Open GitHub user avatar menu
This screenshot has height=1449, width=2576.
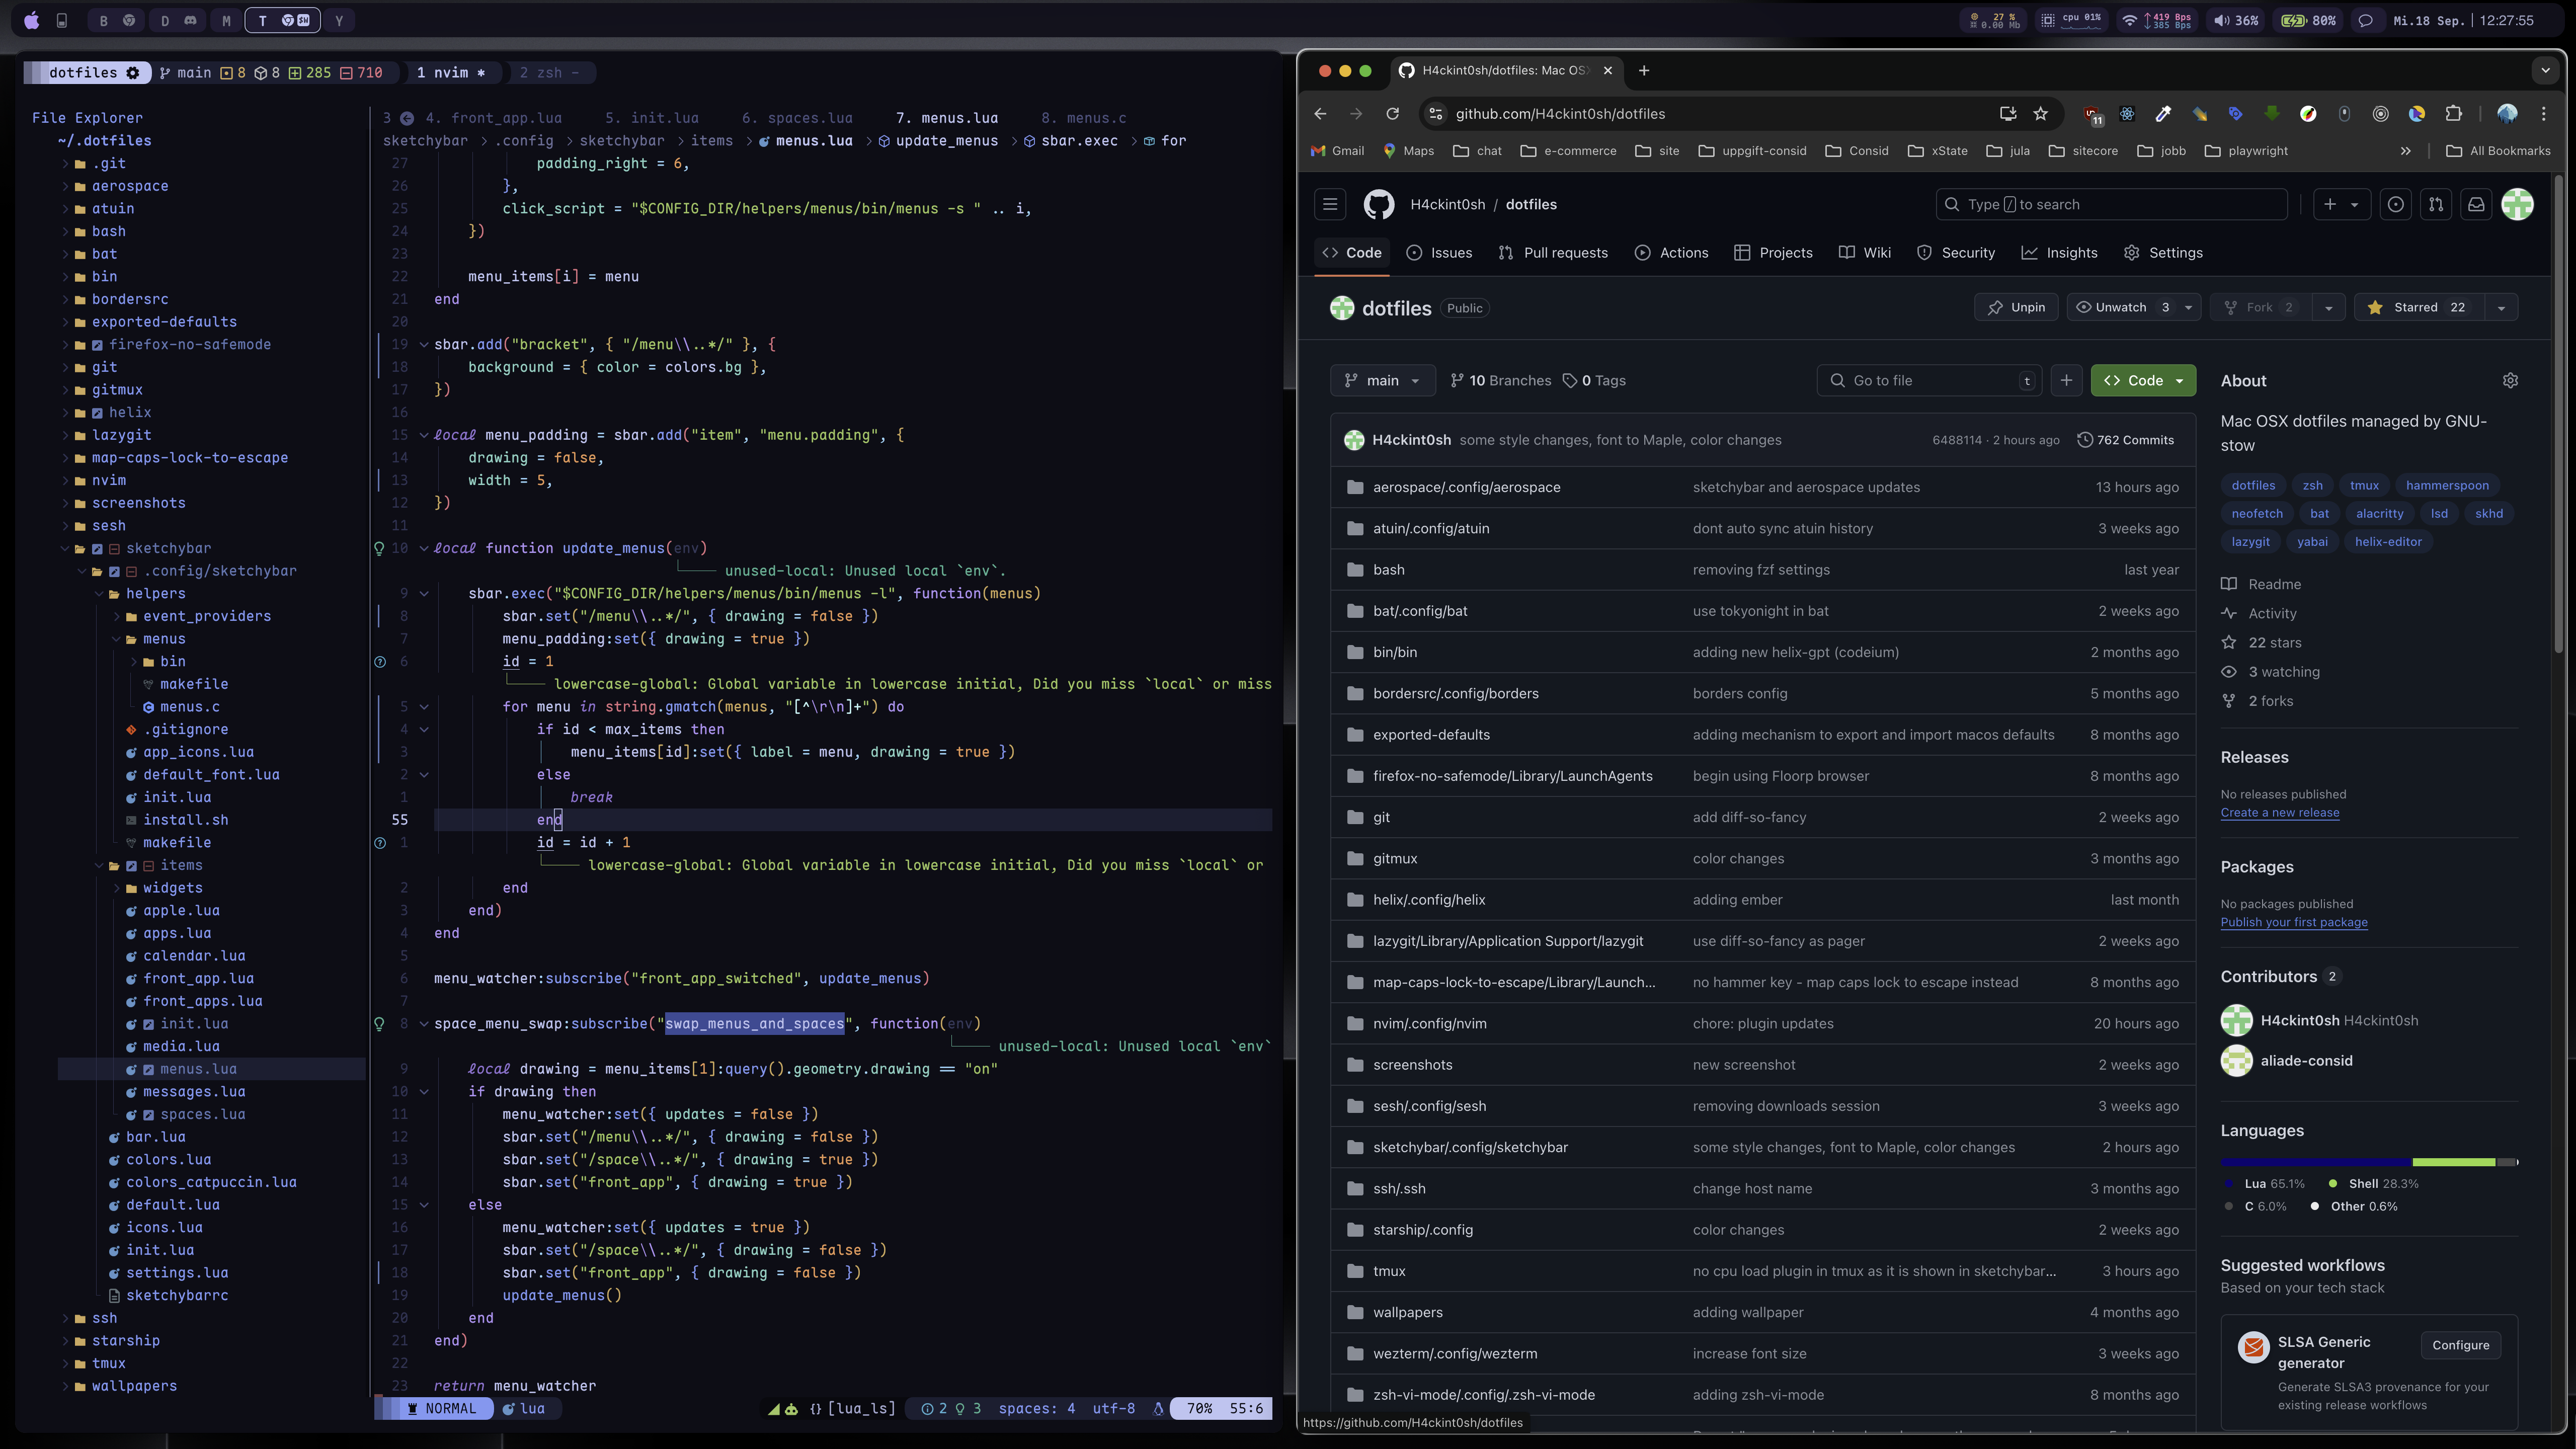tap(2517, 204)
